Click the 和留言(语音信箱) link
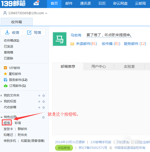The width and height of the screenshot is (150, 152). (33, 141)
